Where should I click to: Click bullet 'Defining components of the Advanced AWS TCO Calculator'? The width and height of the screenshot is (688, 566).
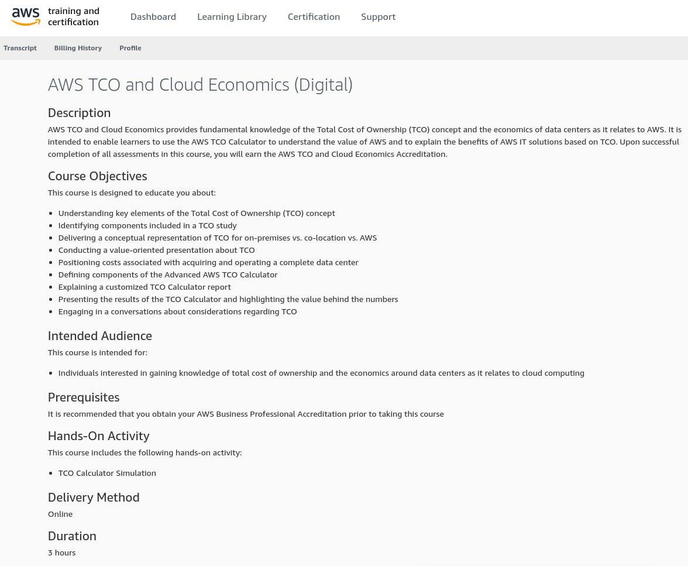tap(168, 275)
